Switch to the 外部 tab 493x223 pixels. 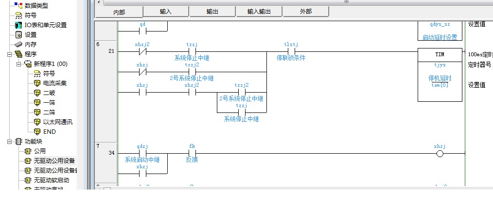pyautogui.click(x=306, y=12)
